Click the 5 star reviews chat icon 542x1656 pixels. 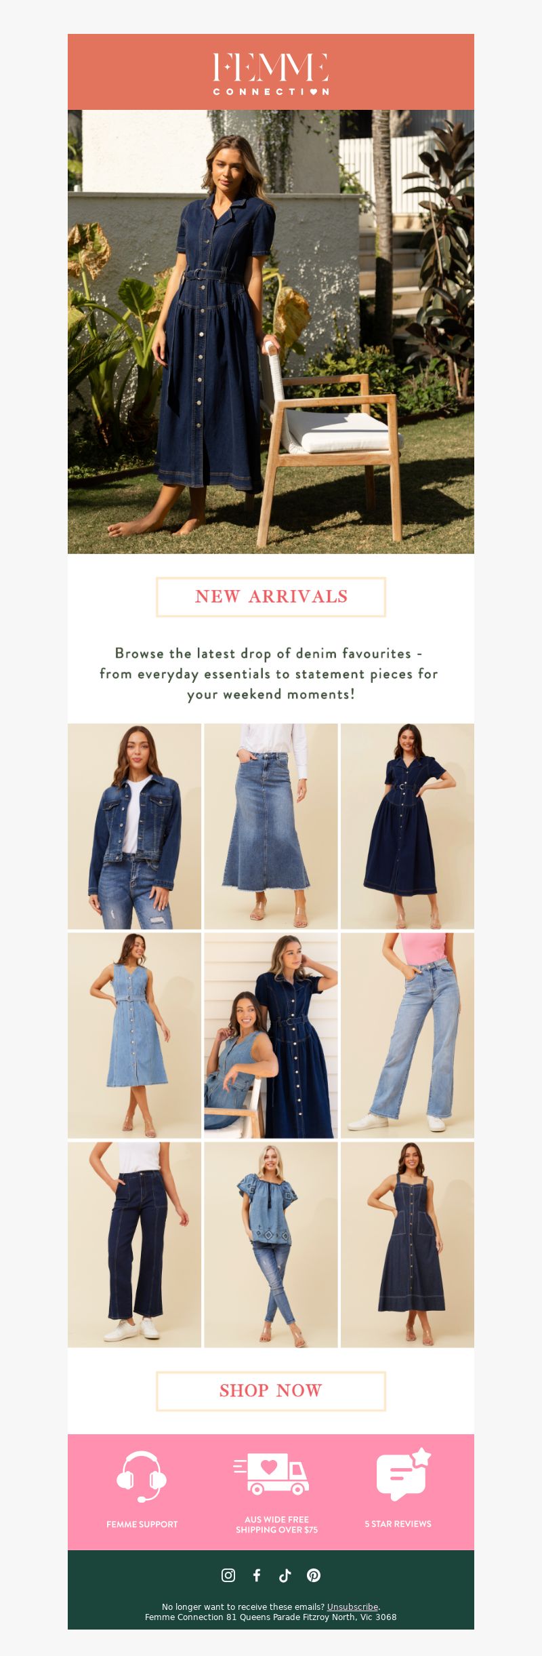[x=404, y=1474]
